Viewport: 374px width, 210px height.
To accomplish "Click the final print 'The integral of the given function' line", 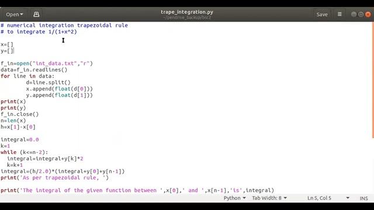I will 137,190.
